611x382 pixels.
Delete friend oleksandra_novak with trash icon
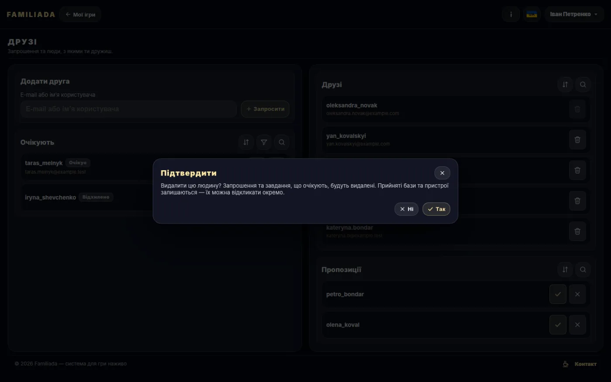577,109
